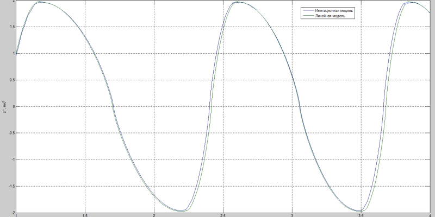Viewport: 435px width, 217px height.
Task: Click the 3 tick label on x-axis
Action: pyautogui.click(x=292, y=215)
